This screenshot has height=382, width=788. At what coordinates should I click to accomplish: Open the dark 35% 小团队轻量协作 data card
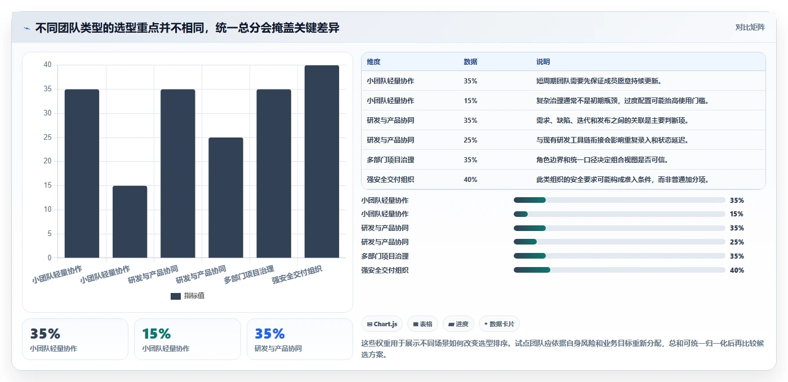point(75,339)
